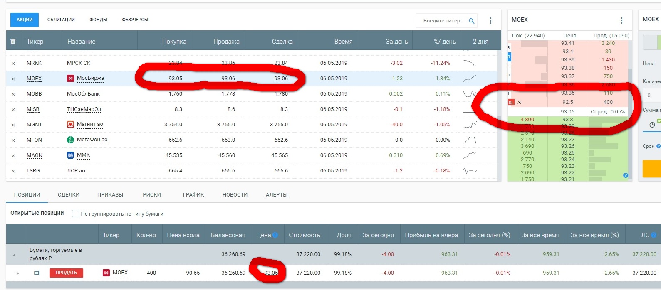This screenshot has height=290, width=661.
Task: Sort watchlist by the '%/ день' column
Action: pyautogui.click(x=445, y=42)
